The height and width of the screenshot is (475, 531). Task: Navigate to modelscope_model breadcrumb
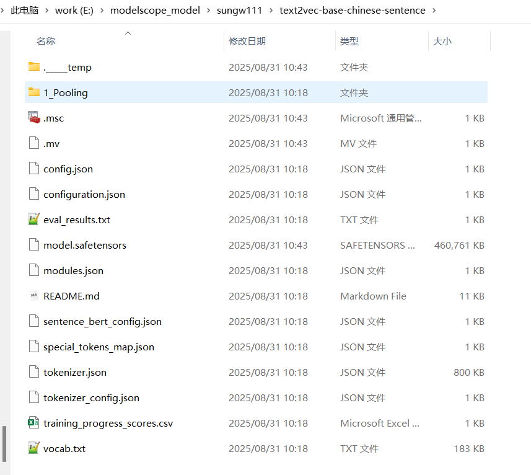(x=155, y=11)
